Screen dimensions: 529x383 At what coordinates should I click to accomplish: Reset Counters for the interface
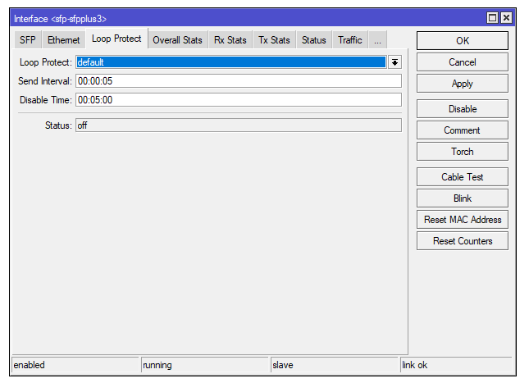463,240
